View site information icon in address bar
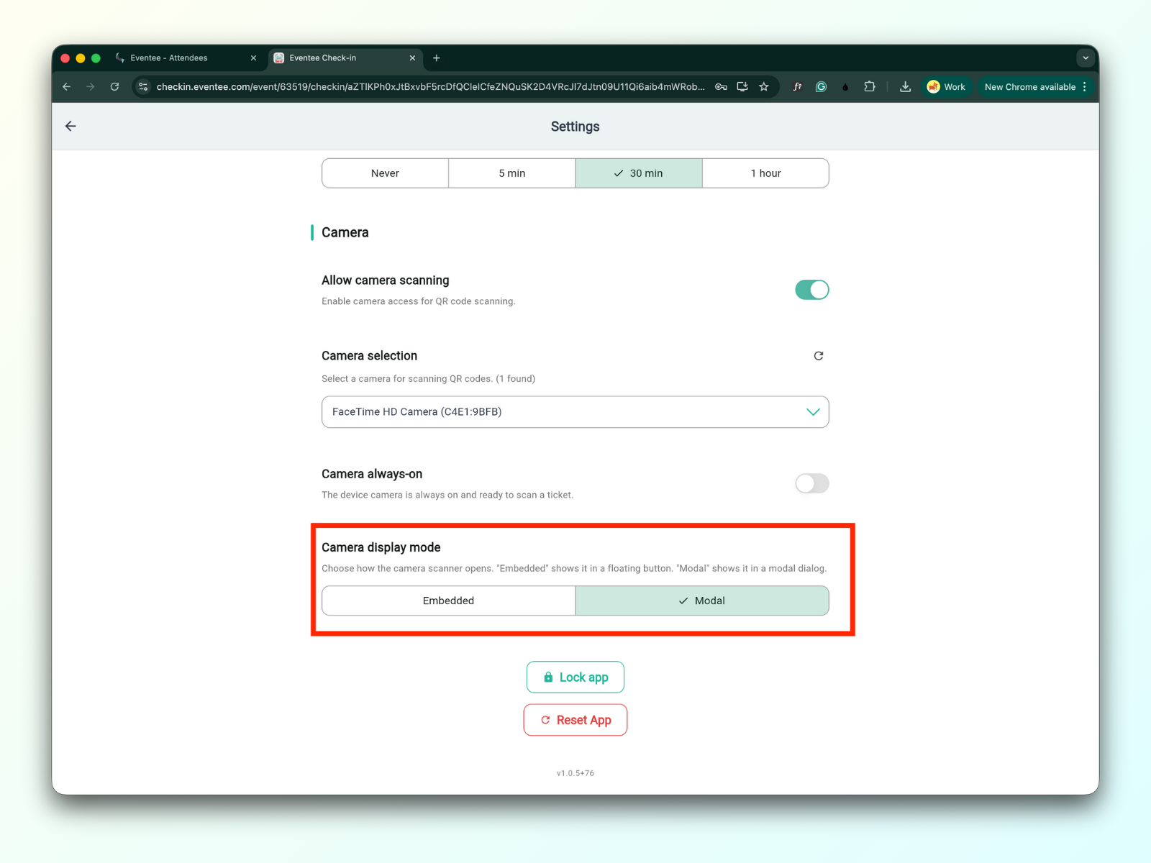The width and height of the screenshot is (1151, 863). tap(143, 87)
